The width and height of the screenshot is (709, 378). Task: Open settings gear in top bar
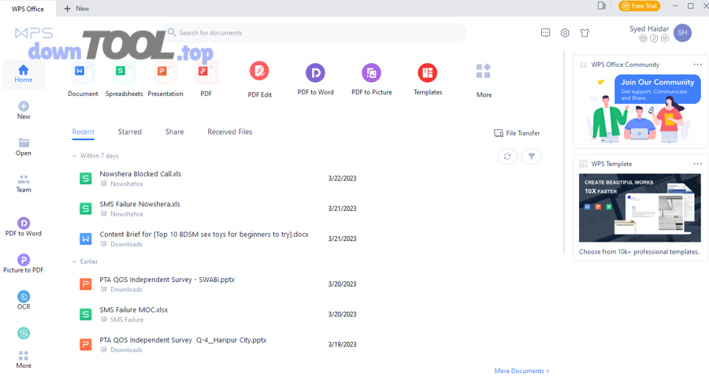click(565, 33)
